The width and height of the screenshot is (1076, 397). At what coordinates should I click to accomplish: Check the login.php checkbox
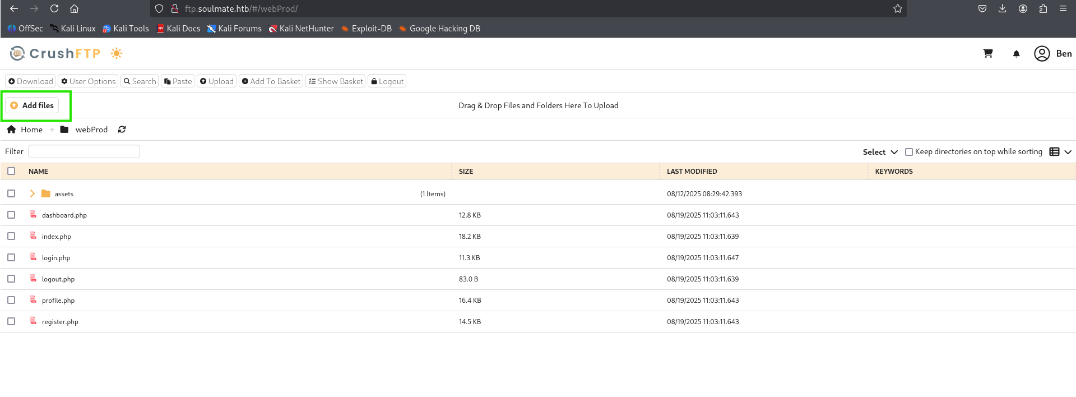[11, 257]
